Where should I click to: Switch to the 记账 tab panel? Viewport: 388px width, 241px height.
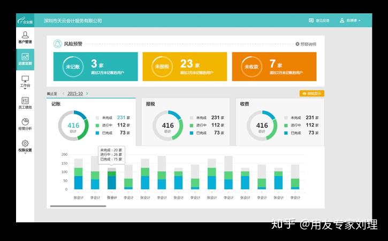[x=92, y=122]
